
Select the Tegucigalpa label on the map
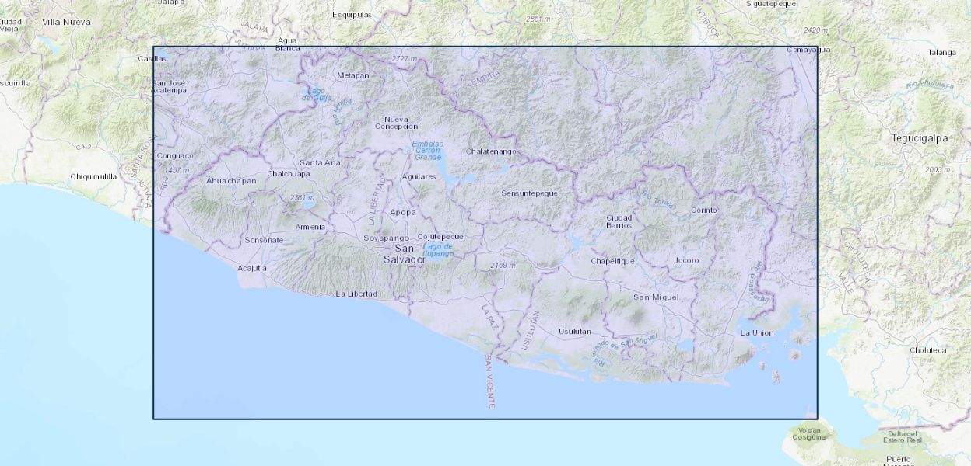[920, 138]
